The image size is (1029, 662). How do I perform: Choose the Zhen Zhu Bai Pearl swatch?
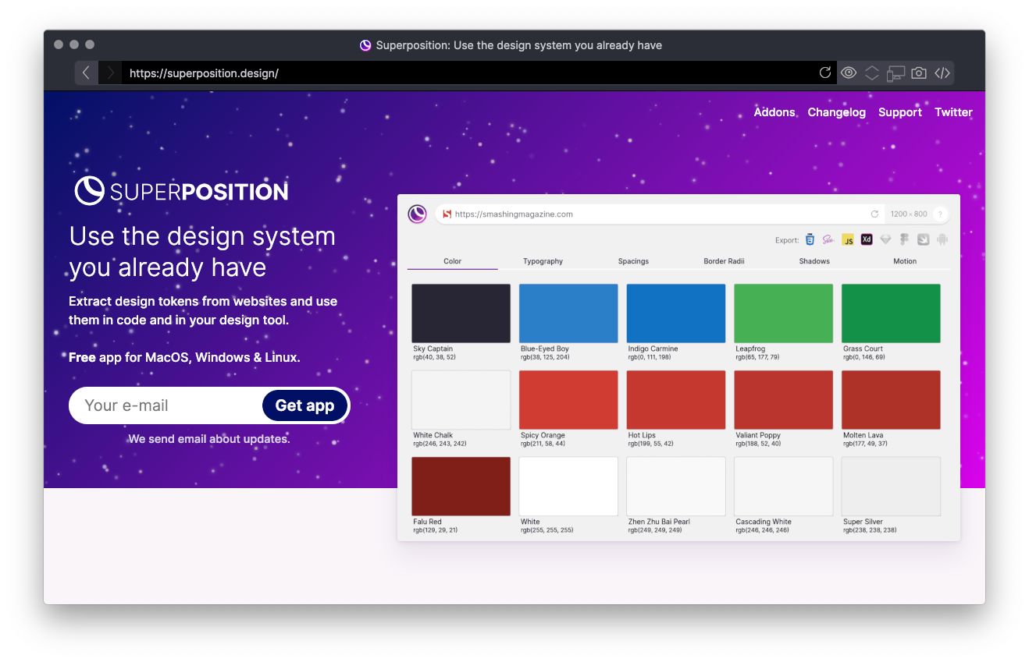point(676,487)
